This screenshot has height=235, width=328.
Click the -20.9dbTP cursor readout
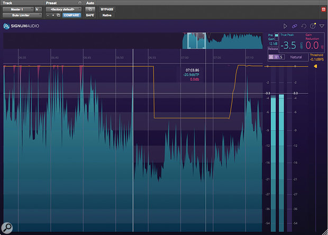point(191,75)
